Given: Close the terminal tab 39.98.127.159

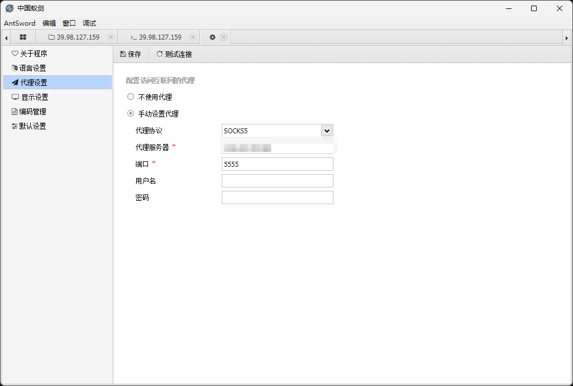Looking at the screenshot, I should coord(193,37).
